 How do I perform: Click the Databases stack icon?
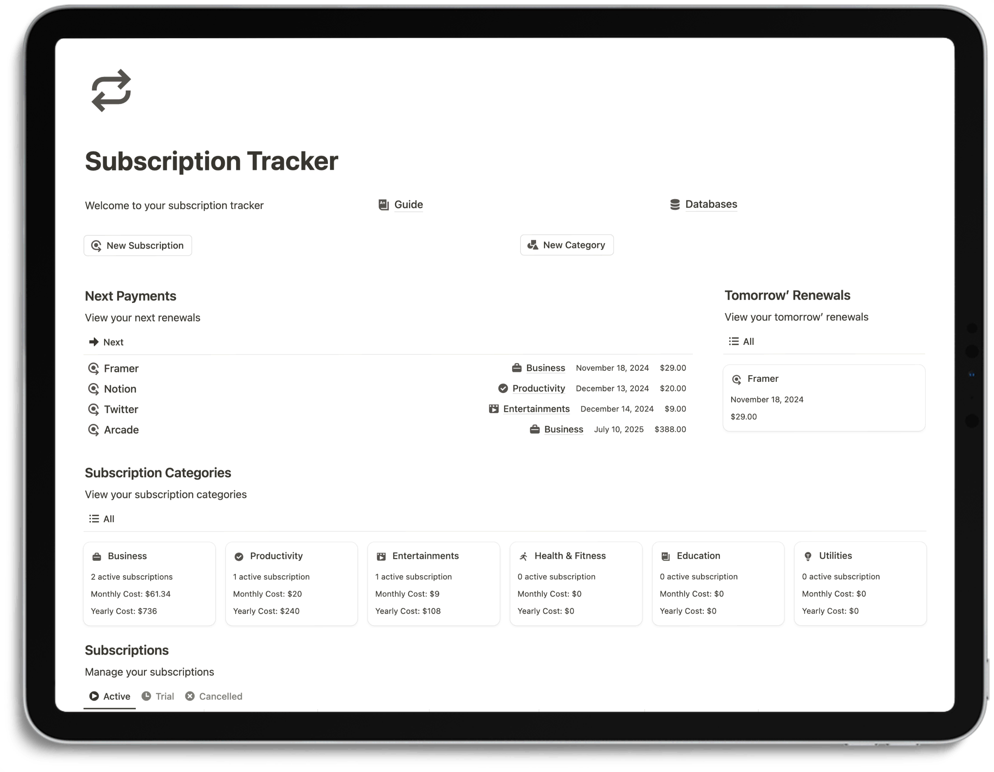tap(674, 203)
